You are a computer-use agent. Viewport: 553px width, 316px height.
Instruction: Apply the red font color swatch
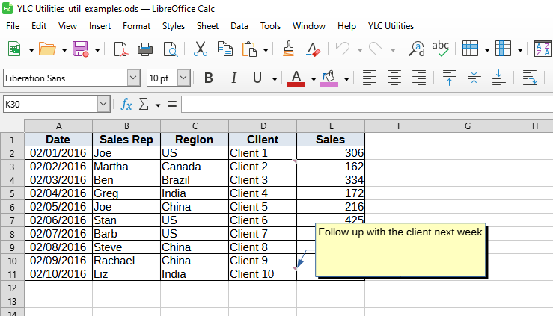pyautogui.click(x=296, y=78)
